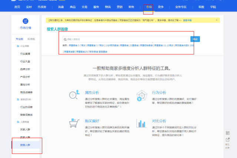The height and width of the screenshot is (158, 237).
Task: Click recommended term 男童夏装 5-7周岁
Action: point(96,46)
